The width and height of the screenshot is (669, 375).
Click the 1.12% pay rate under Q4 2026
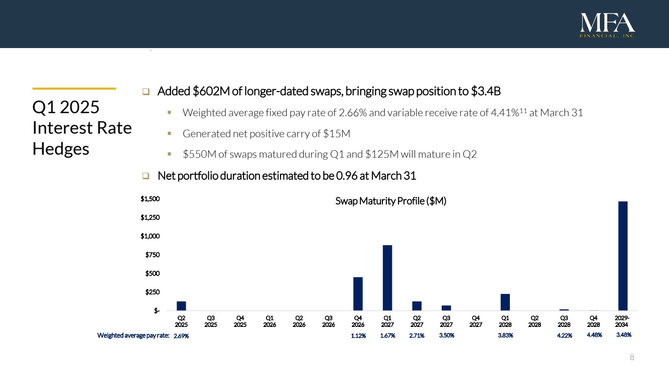(358, 336)
